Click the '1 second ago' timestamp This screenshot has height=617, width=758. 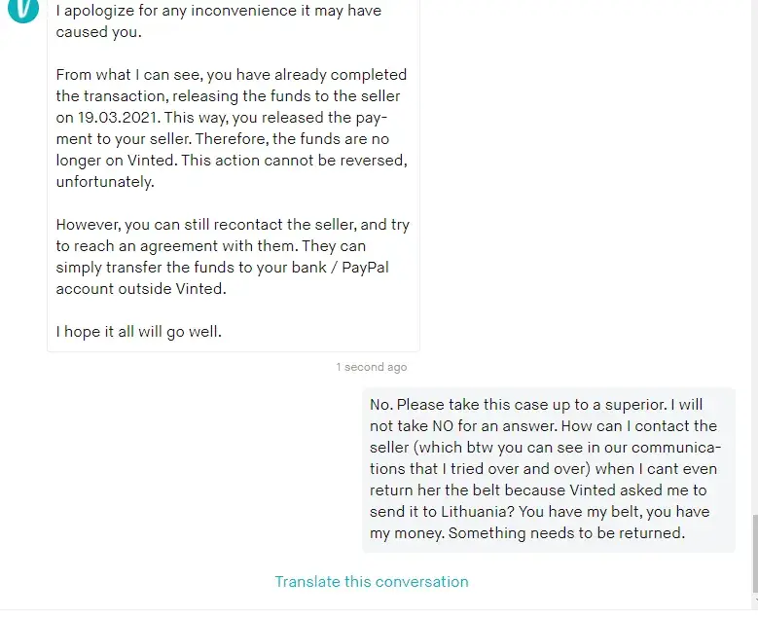(x=371, y=367)
